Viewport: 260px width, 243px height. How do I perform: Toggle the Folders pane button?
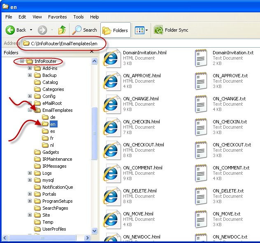[x=116, y=30]
